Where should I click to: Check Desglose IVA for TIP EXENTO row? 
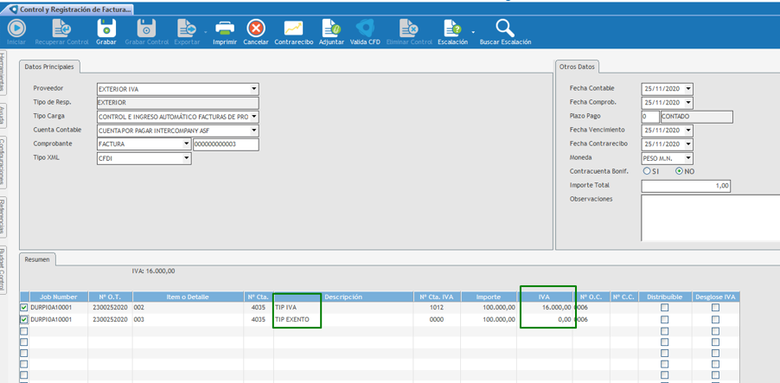715,320
